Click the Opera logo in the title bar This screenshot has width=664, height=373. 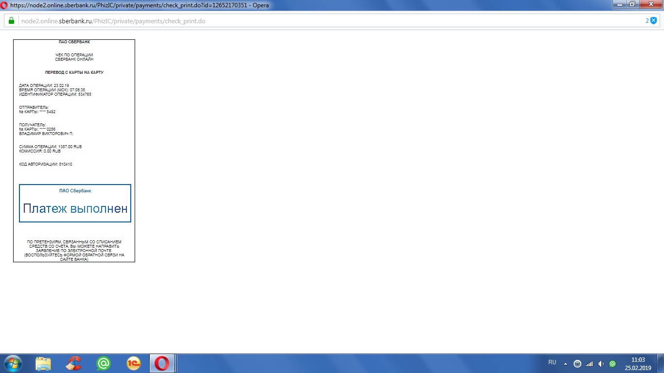(4, 5)
